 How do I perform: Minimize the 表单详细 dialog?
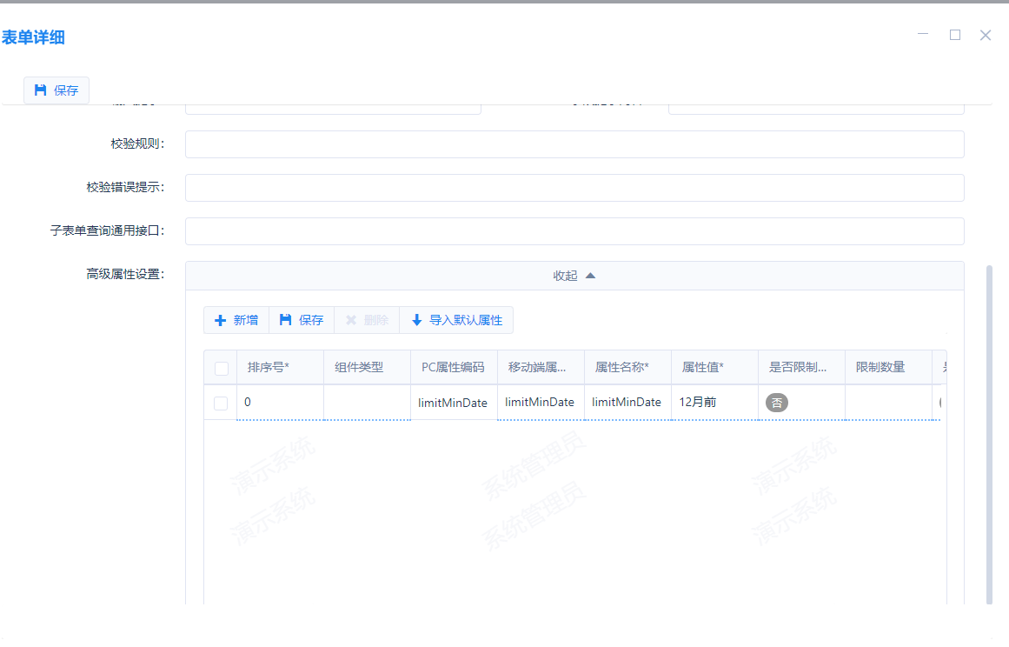click(x=923, y=35)
